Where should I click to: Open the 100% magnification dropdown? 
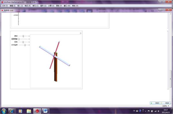pyautogui.click(x=166, y=106)
